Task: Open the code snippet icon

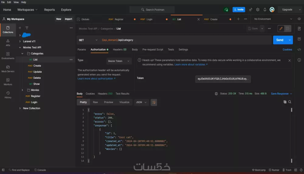Action: (x=299, y=49)
